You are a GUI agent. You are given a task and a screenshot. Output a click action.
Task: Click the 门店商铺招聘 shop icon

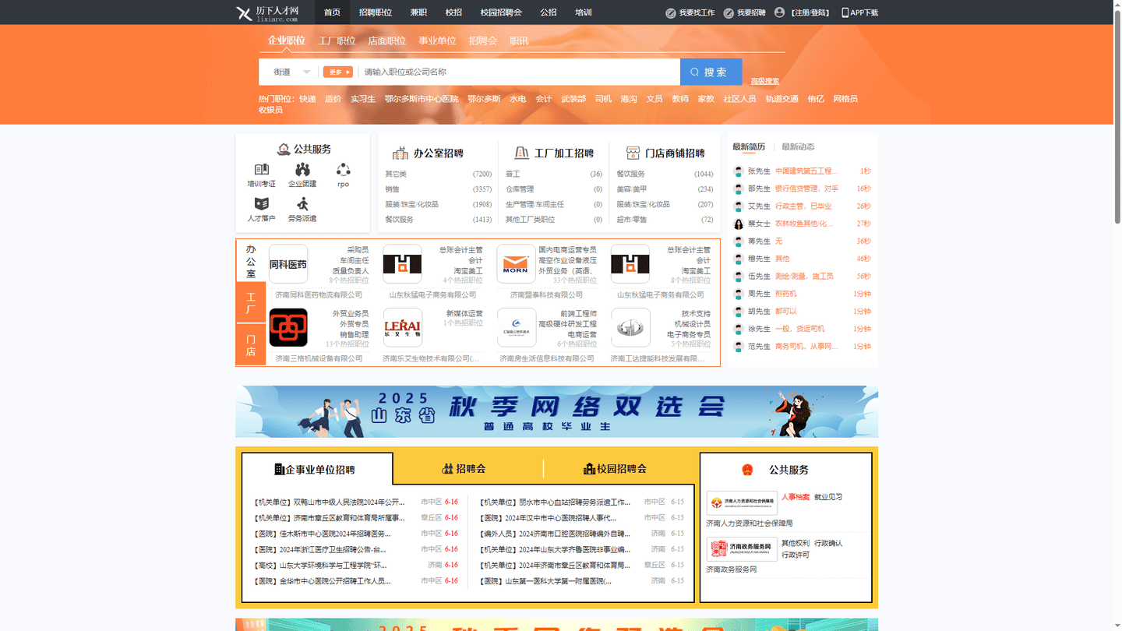[633, 153]
